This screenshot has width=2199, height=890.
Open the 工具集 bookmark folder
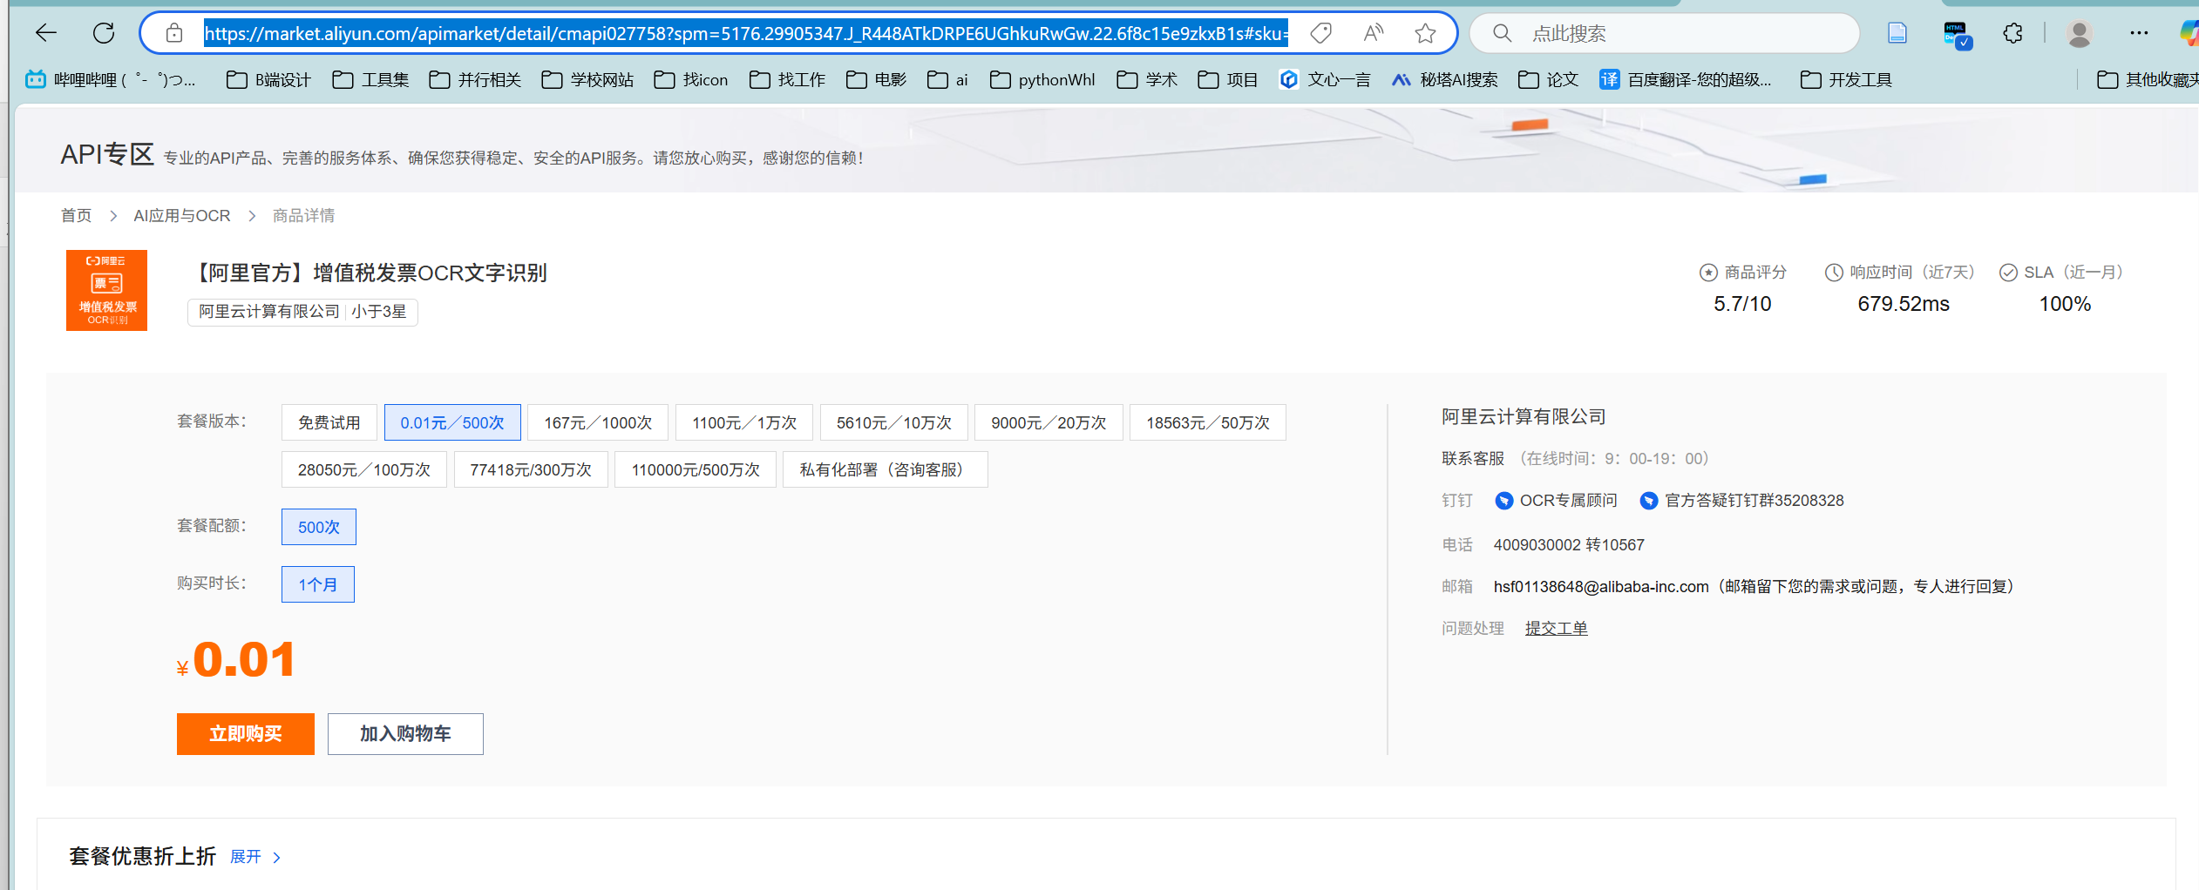point(370,80)
